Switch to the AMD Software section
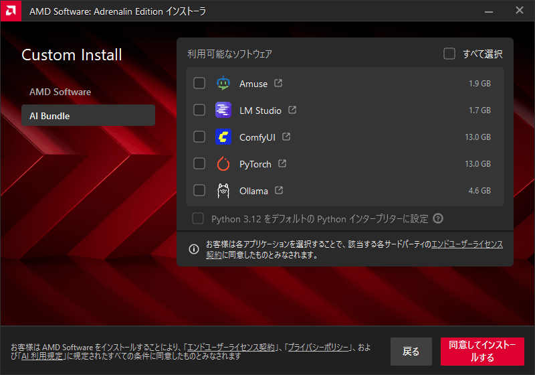 tap(60, 92)
